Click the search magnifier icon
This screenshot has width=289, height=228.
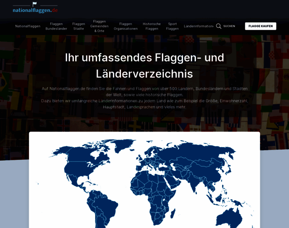(x=219, y=26)
